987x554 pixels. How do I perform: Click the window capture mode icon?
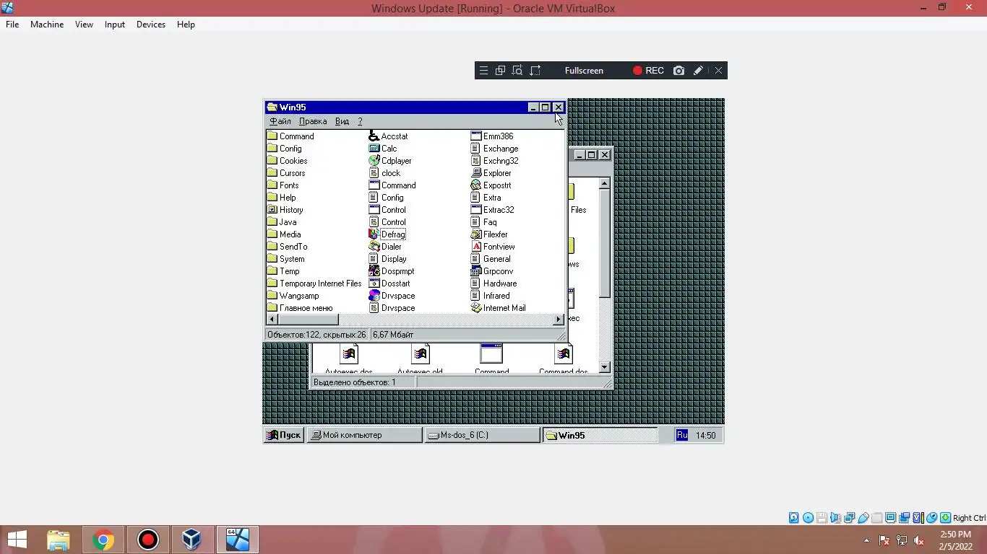click(500, 71)
